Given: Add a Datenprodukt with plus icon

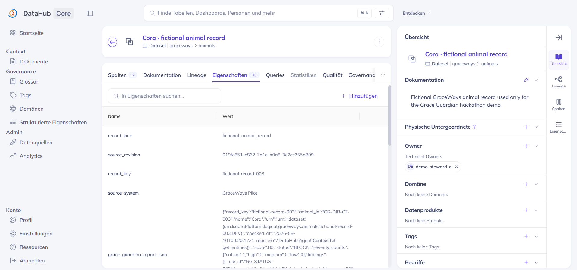Looking at the screenshot, I should coord(526,210).
